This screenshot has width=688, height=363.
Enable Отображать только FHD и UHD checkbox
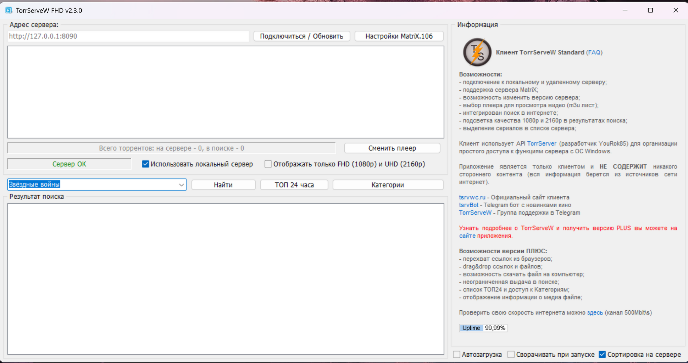(268, 164)
